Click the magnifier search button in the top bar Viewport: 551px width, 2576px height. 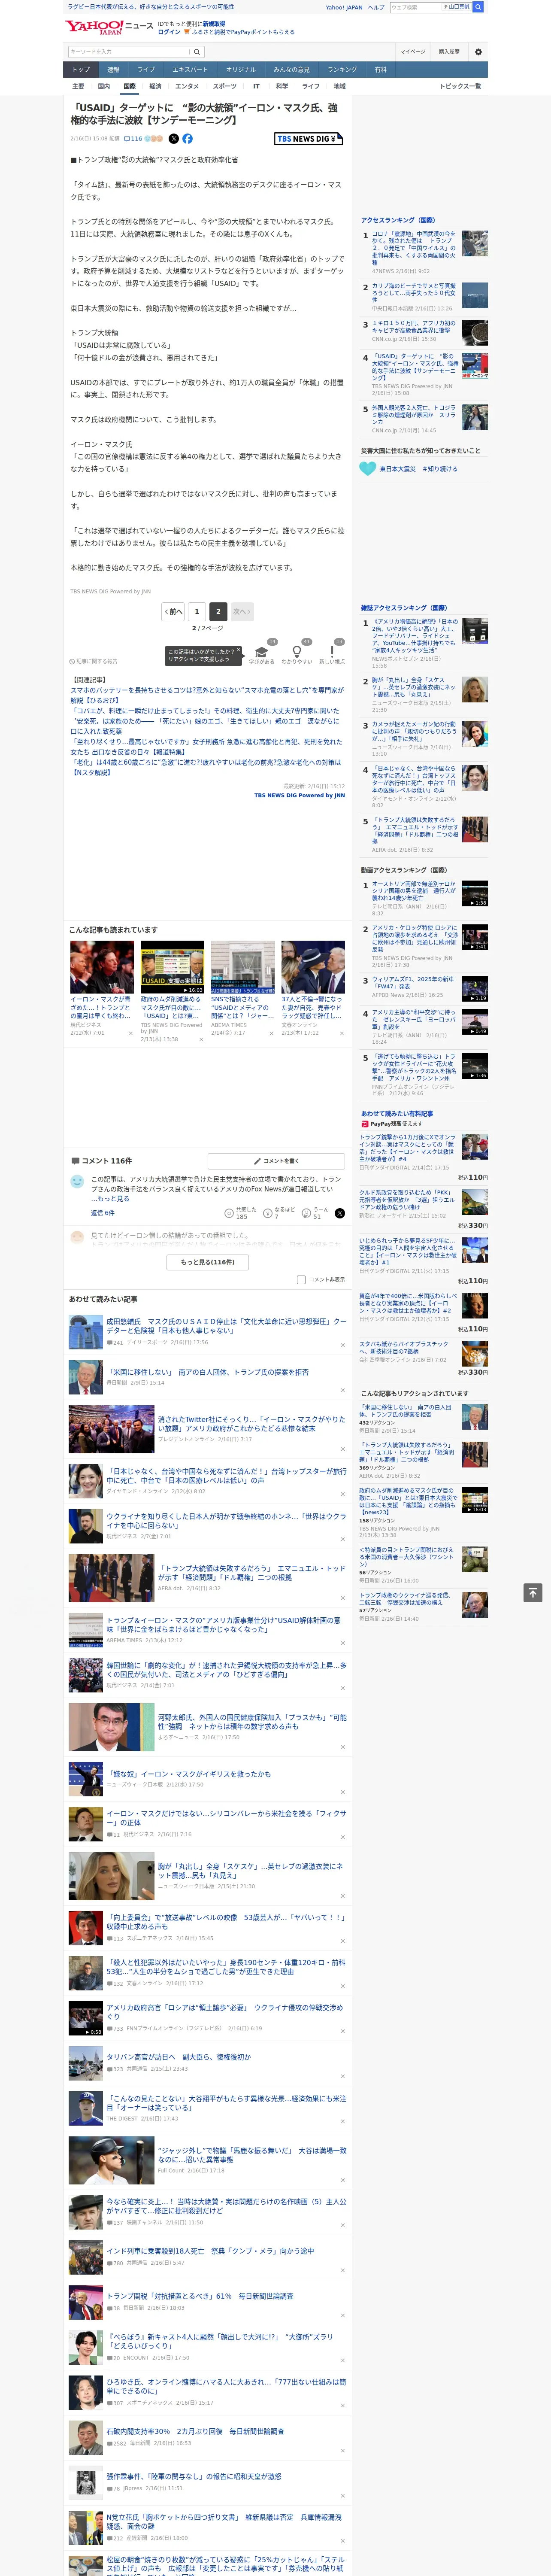(x=478, y=7)
